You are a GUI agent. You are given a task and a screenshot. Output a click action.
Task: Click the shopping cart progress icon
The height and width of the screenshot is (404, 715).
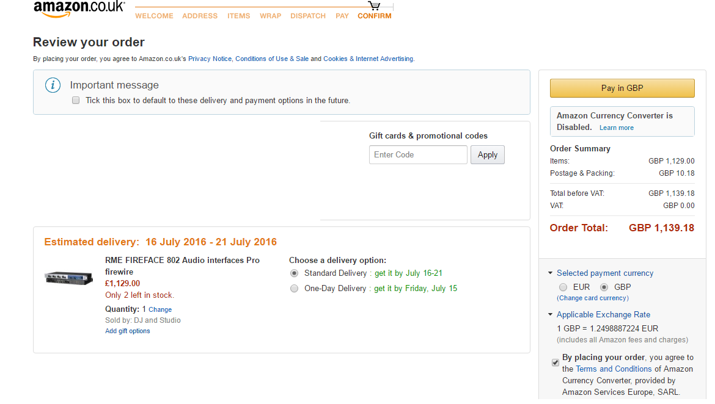[375, 6]
